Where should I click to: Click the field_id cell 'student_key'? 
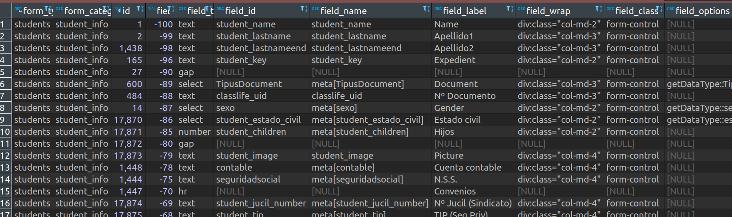click(261, 60)
